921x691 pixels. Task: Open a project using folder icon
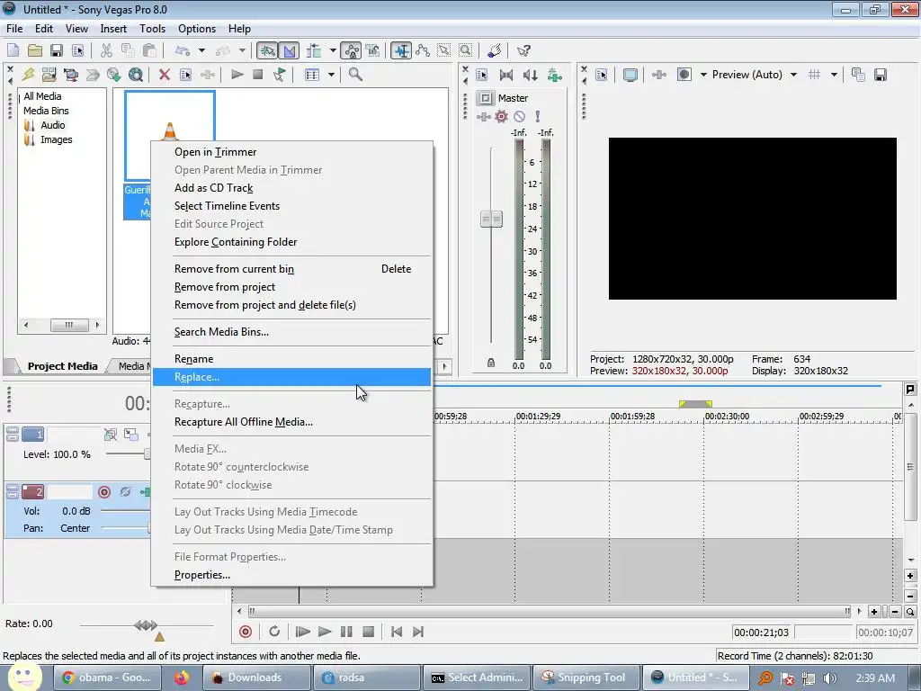click(35, 50)
